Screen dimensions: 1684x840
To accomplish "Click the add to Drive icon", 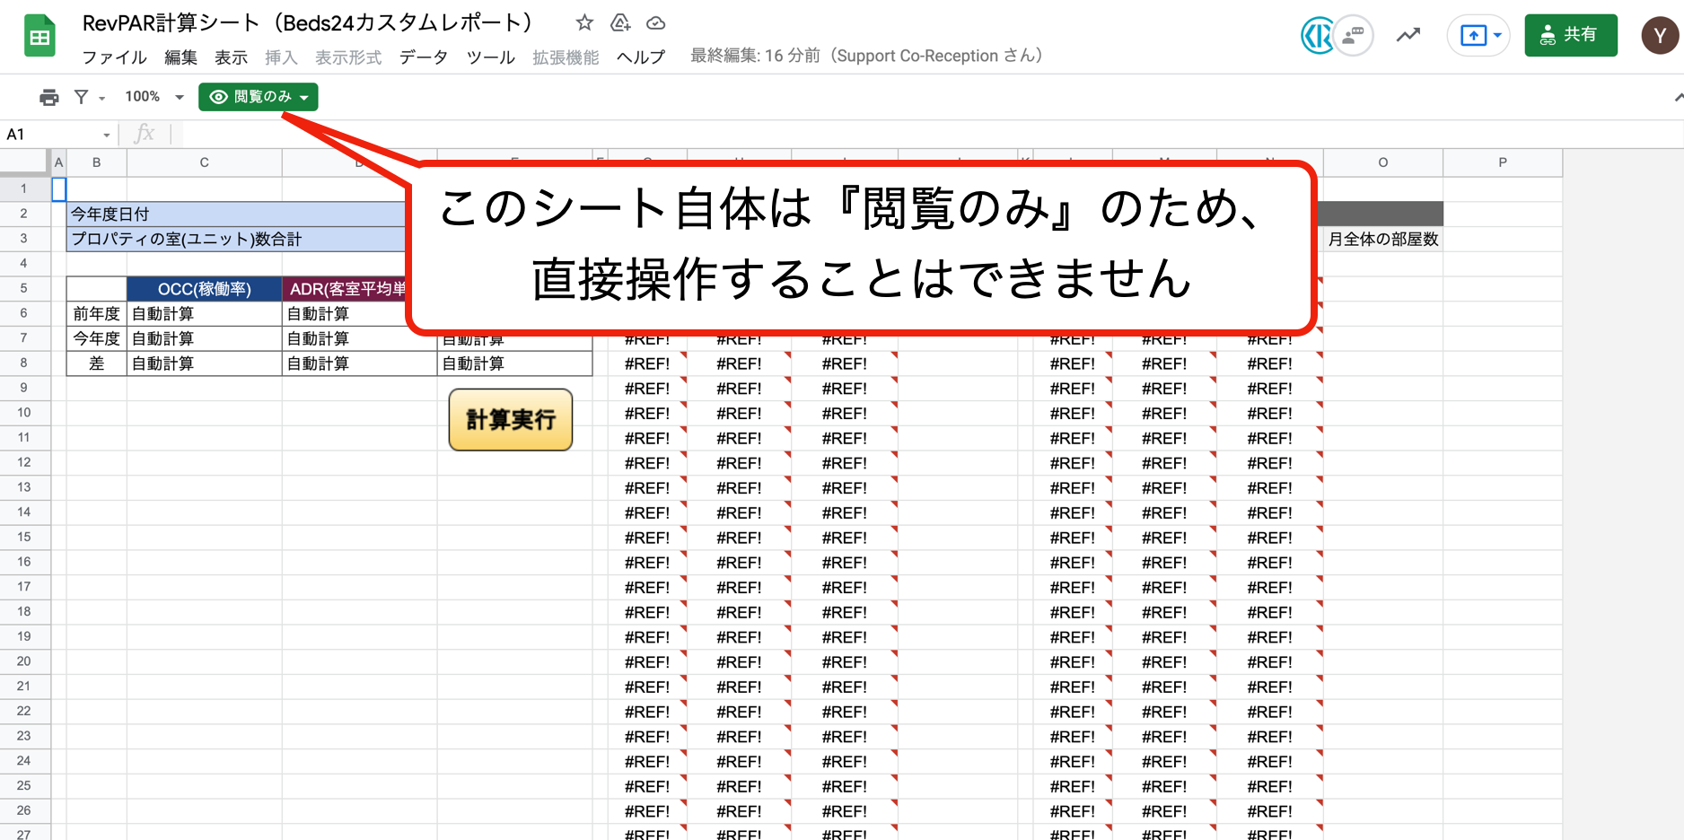I will (x=620, y=23).
